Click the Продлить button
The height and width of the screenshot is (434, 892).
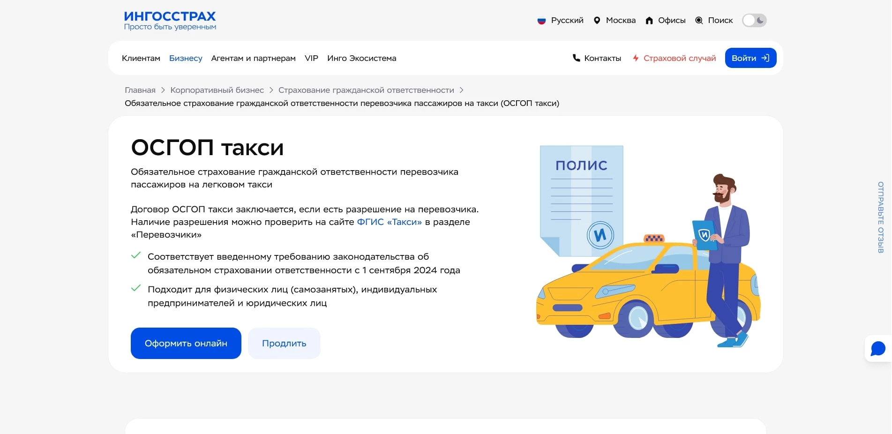pos(284,343)
